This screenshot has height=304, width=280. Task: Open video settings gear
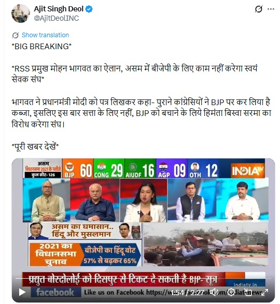[231, 292]
